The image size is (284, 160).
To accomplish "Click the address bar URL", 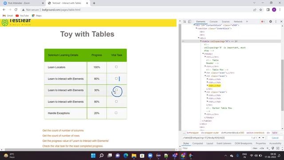I will click(x=61, y=10).
